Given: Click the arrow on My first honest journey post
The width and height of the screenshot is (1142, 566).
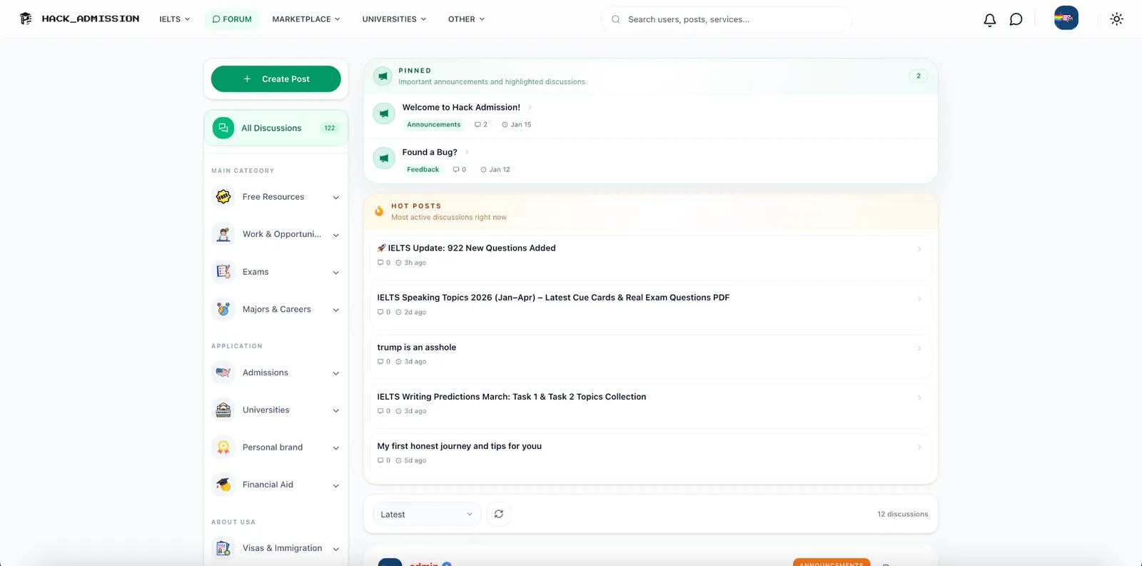Looking at the screenshot, I should pos(919,447).
